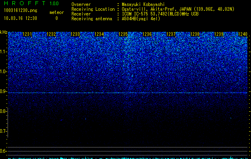The width and height of the screenshot is (251, 159).
Task: Click the cyan signal level strip at bottom
Action: (x=128, y=158)
